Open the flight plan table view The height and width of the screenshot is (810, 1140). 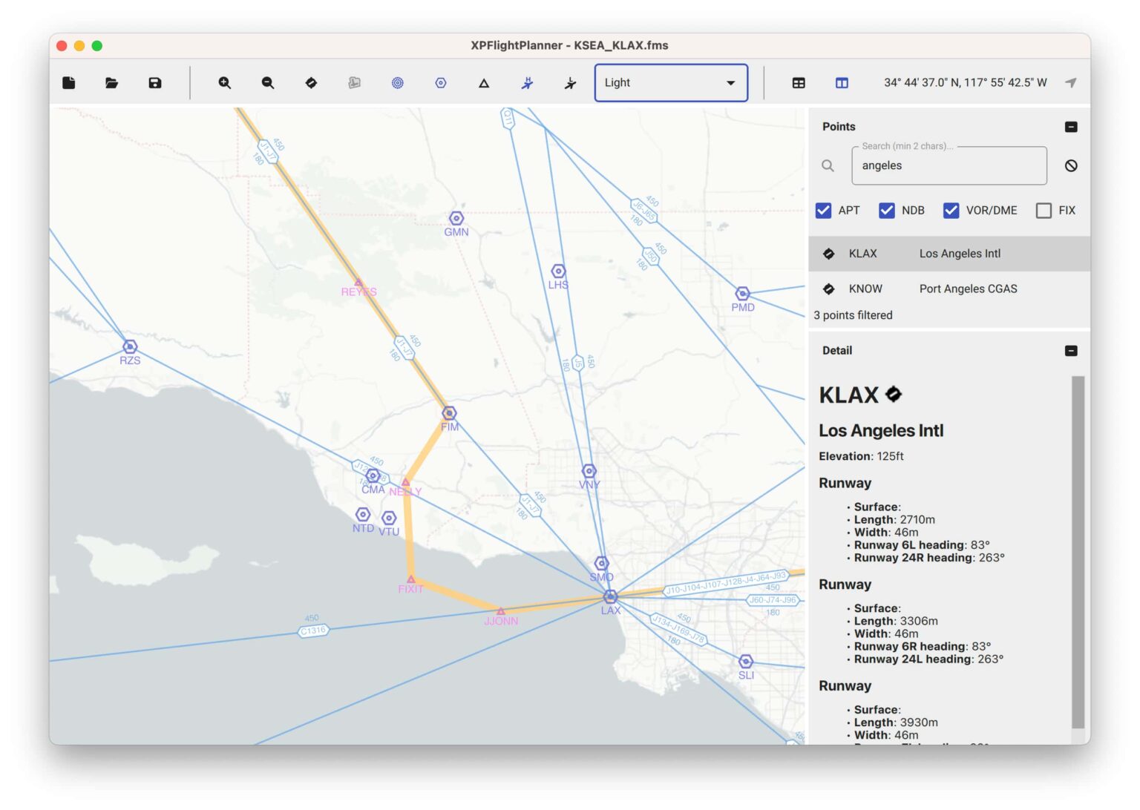coord(798,82)
